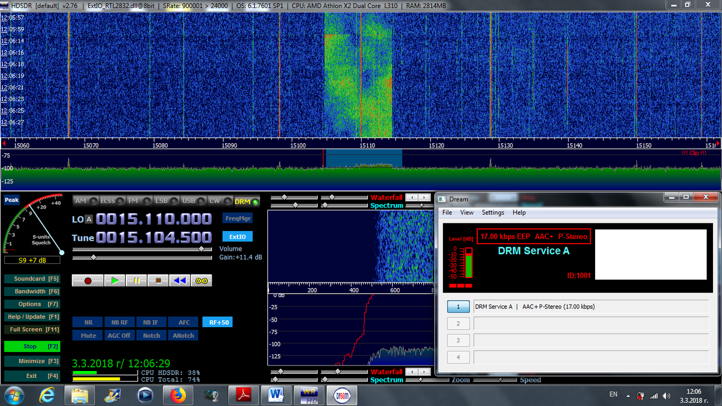Screen dimensions: 722x406
Task: Toggle the yellow loop playback icon
Action: coord(201,280)
